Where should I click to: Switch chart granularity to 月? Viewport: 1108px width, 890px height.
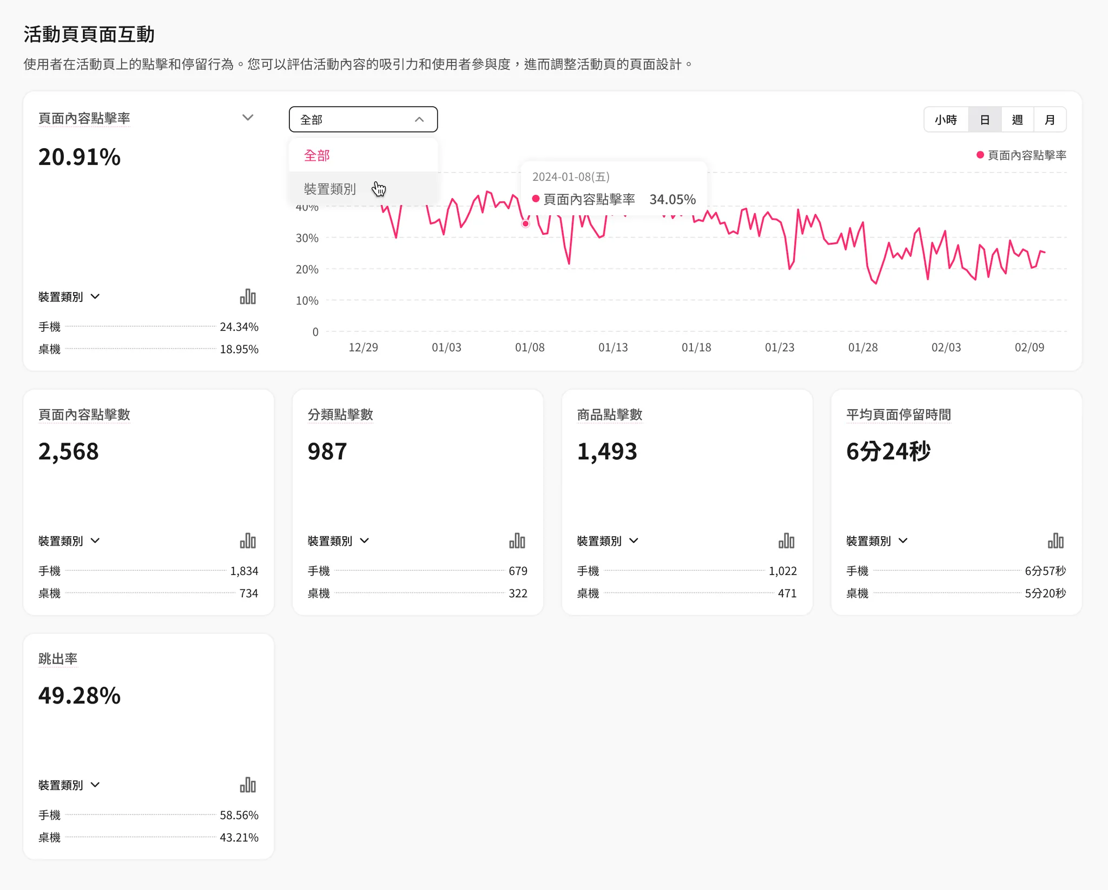[1050, 120]
